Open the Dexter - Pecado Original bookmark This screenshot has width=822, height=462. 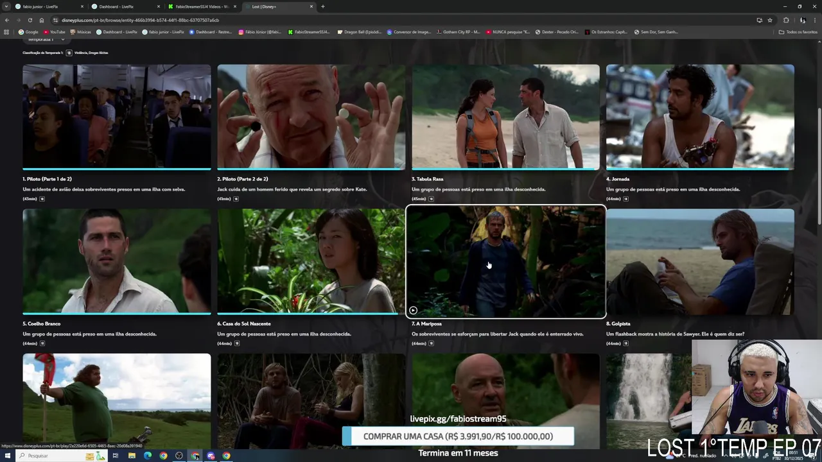556,32
